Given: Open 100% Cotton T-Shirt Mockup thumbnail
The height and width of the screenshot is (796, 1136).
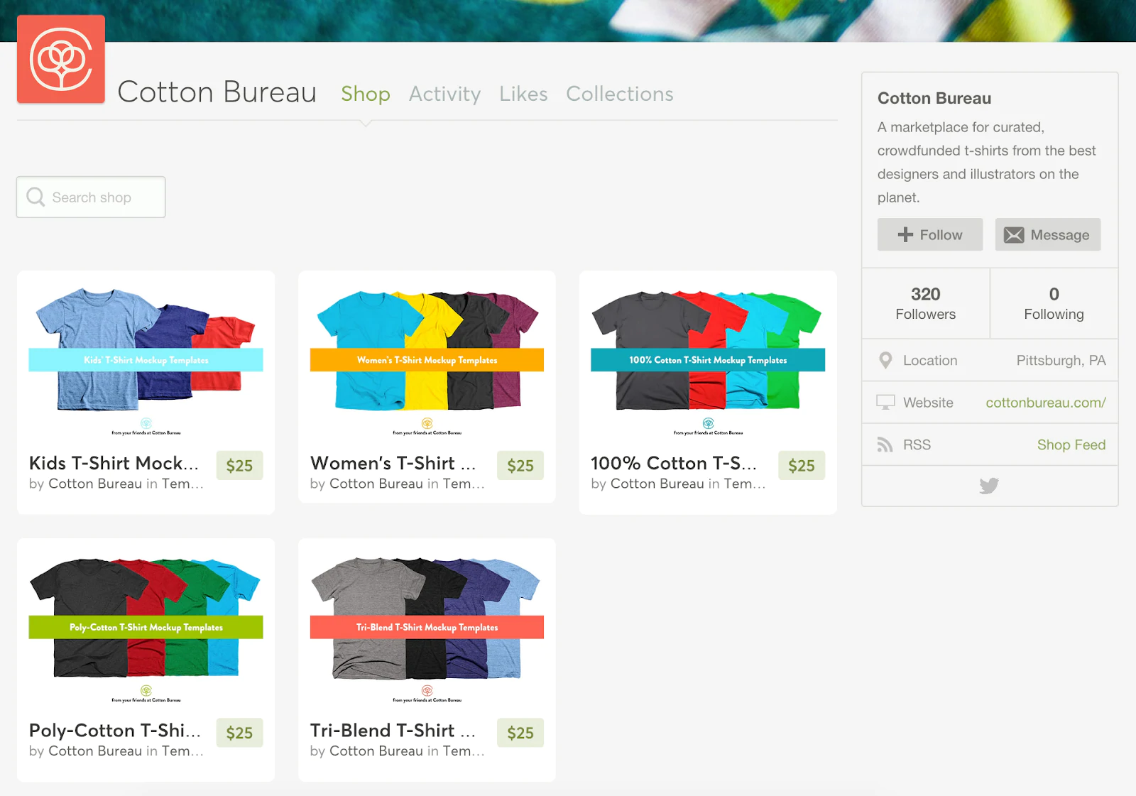Looking at the screenshot, I should click(708, 361).
